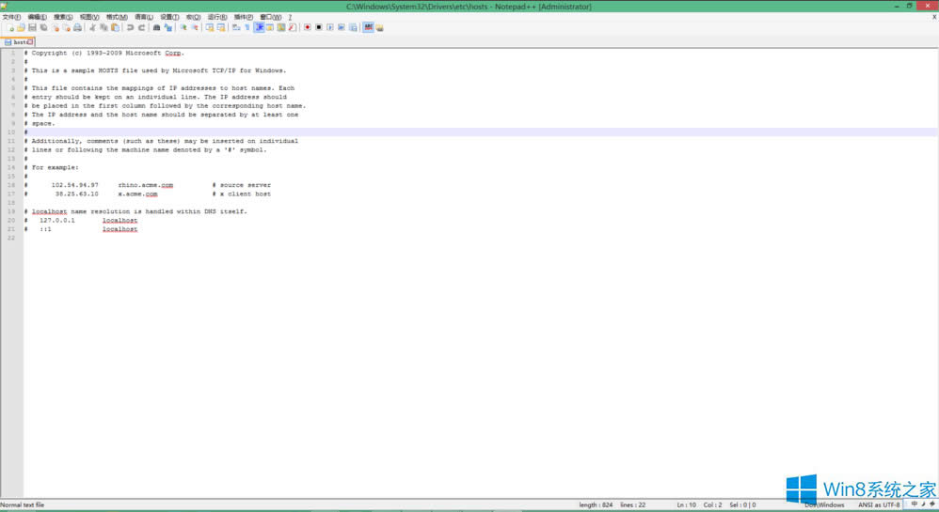
Task: Click the 'rhino.acme.com' text on line 16
Action: (146, 185)
